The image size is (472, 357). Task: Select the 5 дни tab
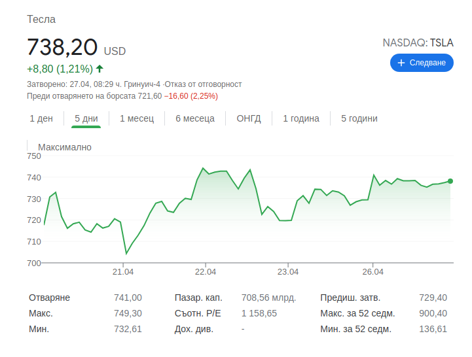pos(86,118)
